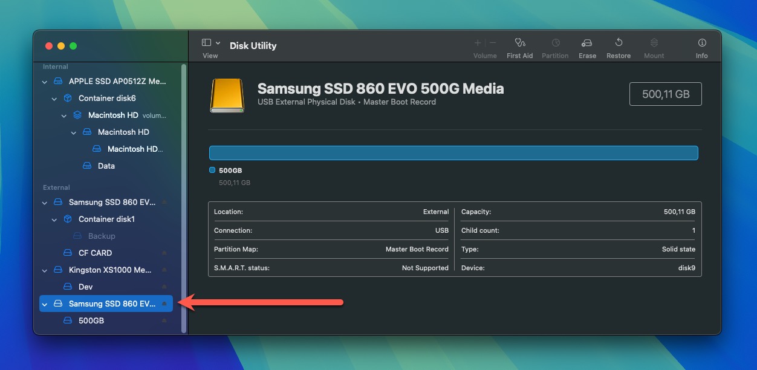The image size is (757, 370).
Task: Eject the Kingston XS1000 disk
Action: point(164,270)
